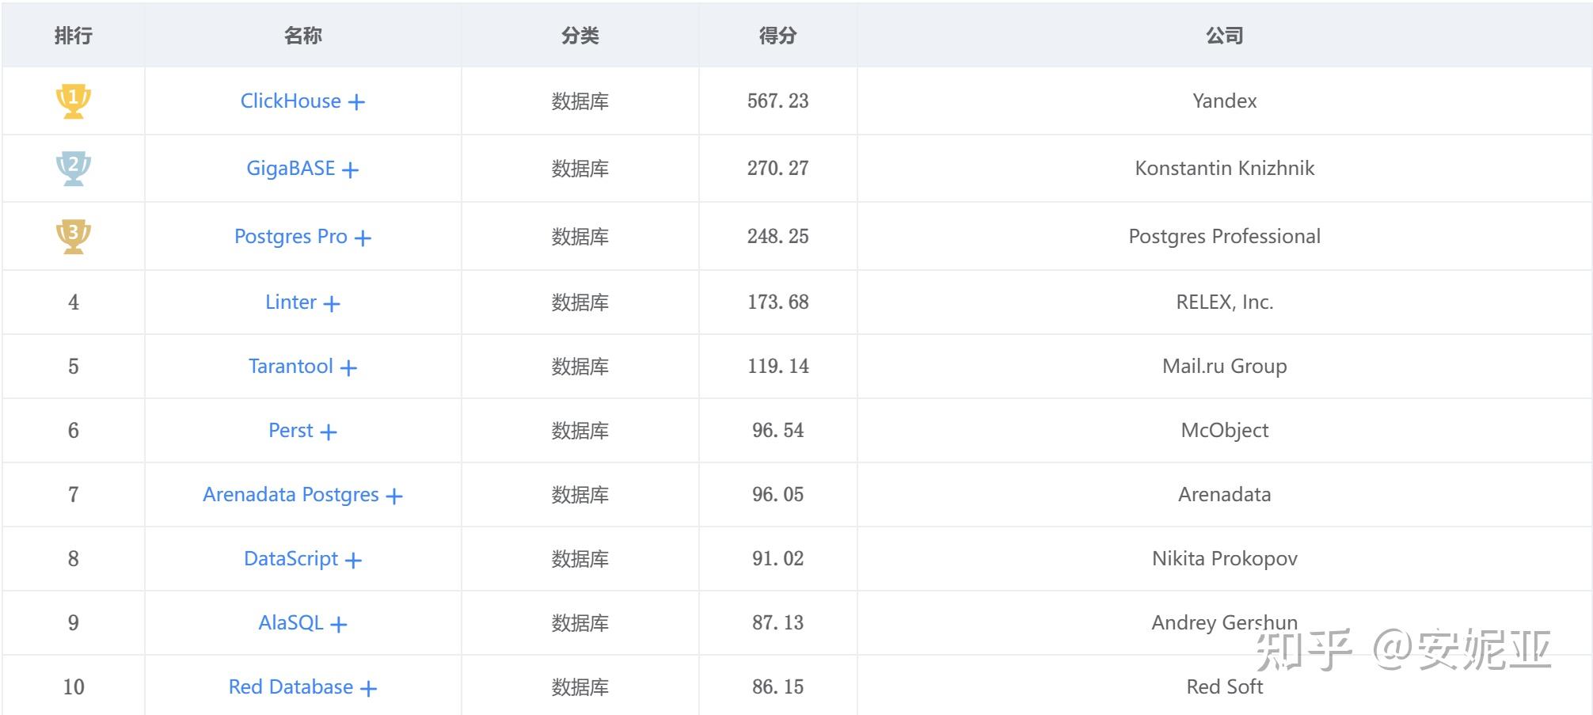
Task: Click the bronze third-place trophy icon
Action: (x=74, y=236)
